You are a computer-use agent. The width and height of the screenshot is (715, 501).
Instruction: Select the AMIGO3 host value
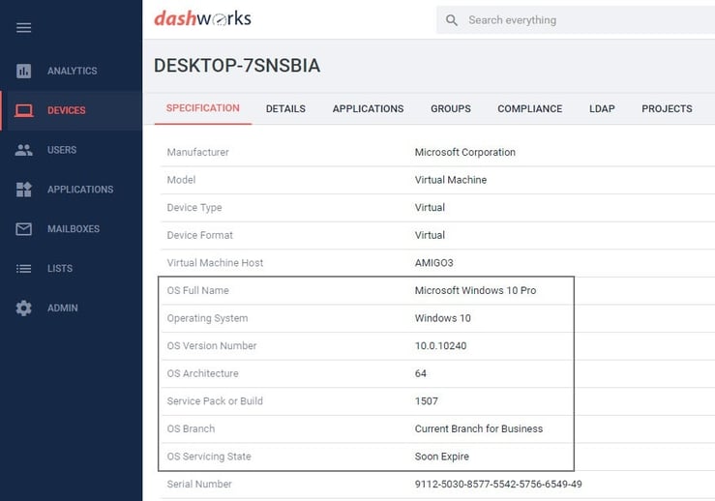click(x=433, y=263)
